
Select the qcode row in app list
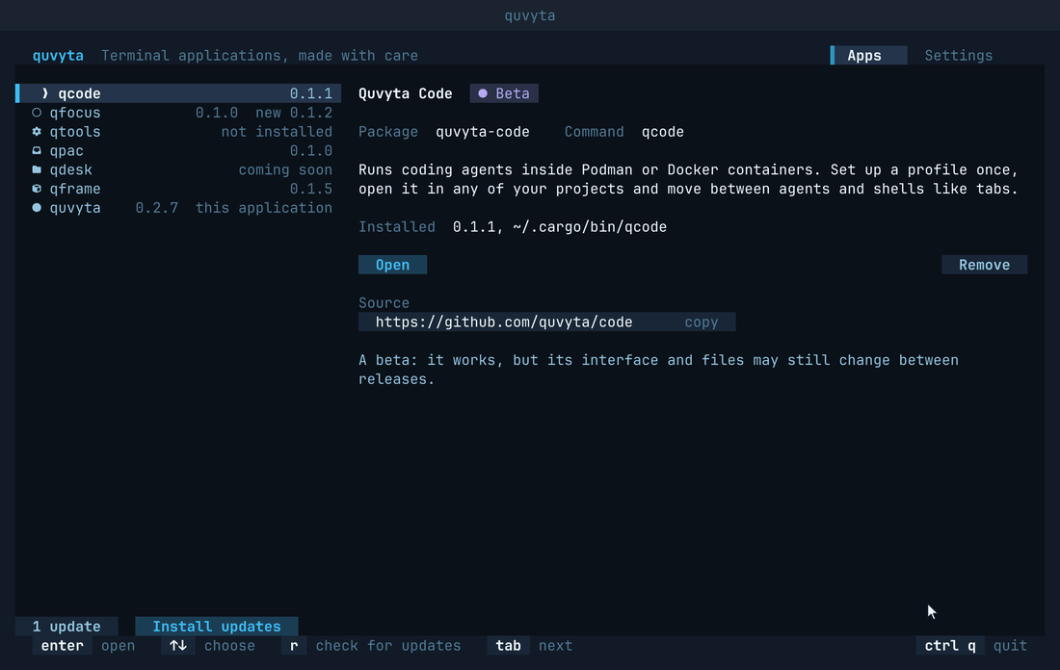[x=178, y=93]
